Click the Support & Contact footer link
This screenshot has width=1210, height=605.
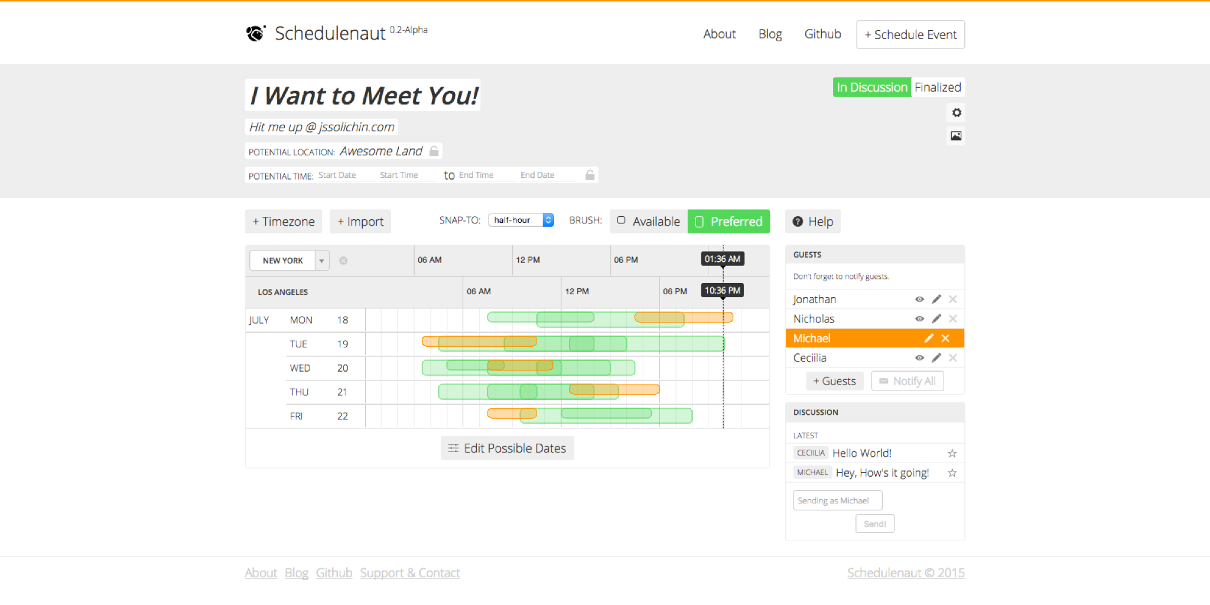click(x=409, y=573)
